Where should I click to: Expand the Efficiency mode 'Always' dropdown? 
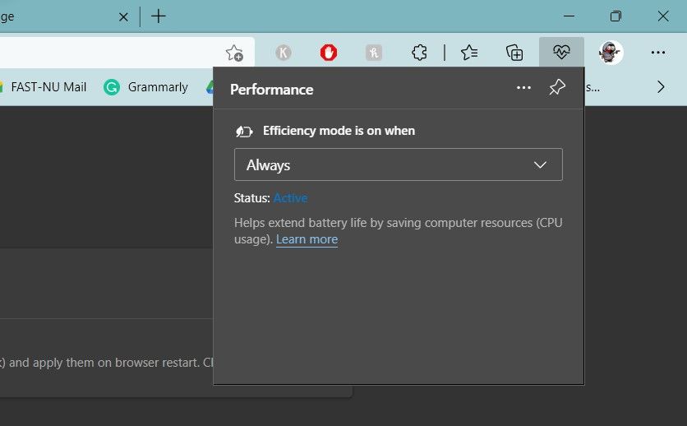(399, 164)
